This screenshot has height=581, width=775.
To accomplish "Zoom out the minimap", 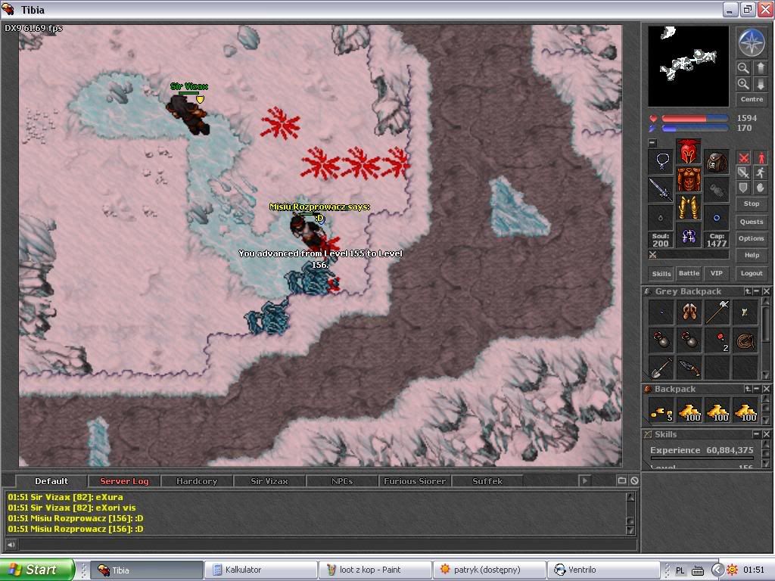I will pos(743,67).
